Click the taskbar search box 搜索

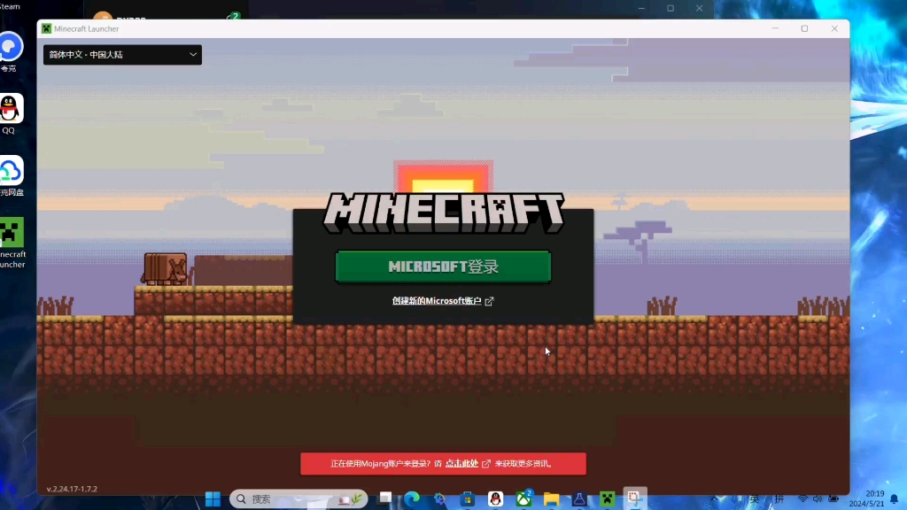pos(298,498)
